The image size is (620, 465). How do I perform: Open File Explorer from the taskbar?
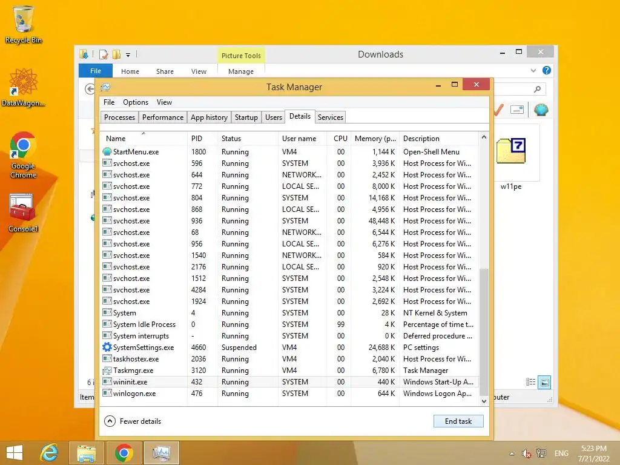(x=86, y=453)
